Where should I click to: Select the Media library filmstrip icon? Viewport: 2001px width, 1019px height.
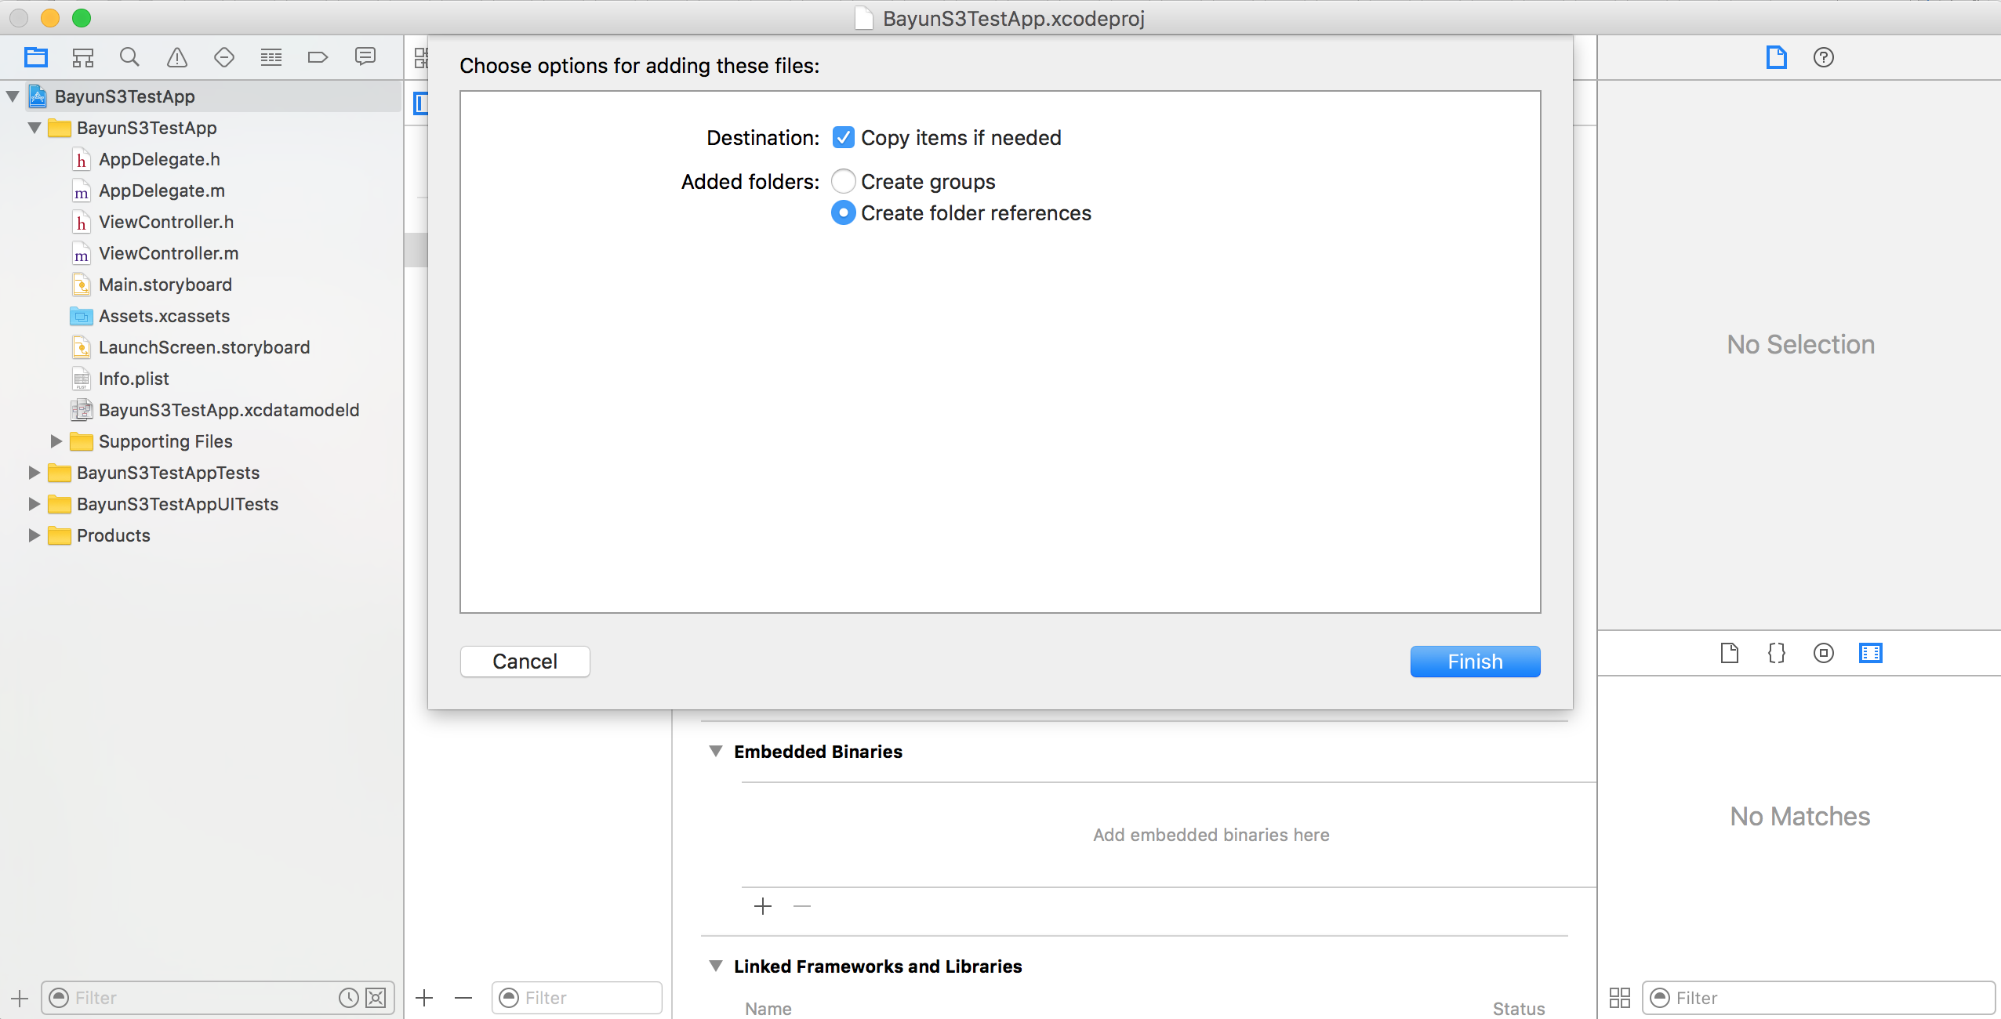click(x=1870, y=653)
